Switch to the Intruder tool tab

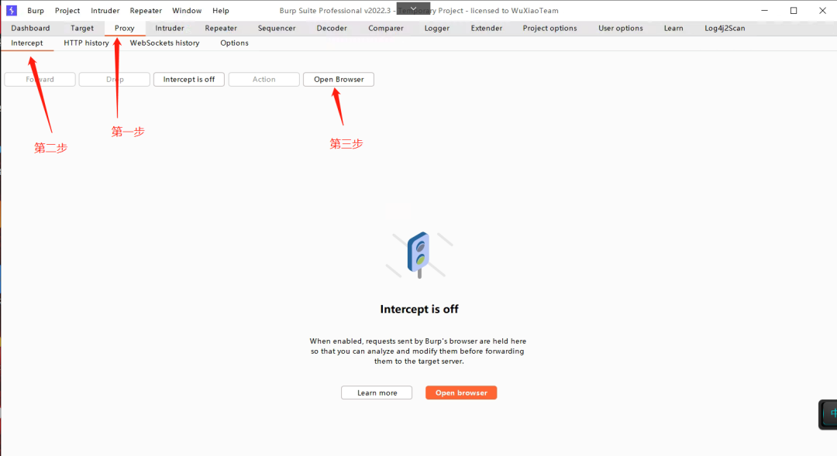click(170, 29)
